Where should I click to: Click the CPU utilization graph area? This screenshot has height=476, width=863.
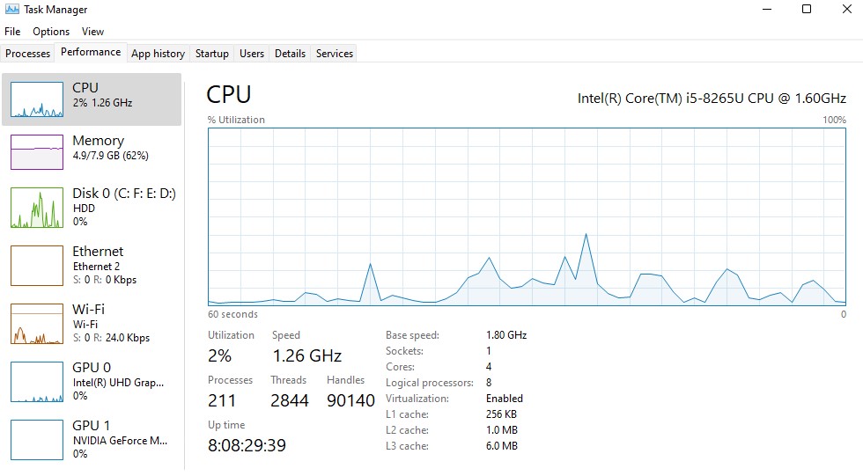pos(527,216)
